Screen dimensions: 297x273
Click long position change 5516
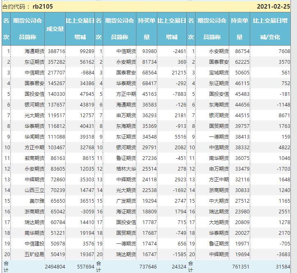point(180,136)
